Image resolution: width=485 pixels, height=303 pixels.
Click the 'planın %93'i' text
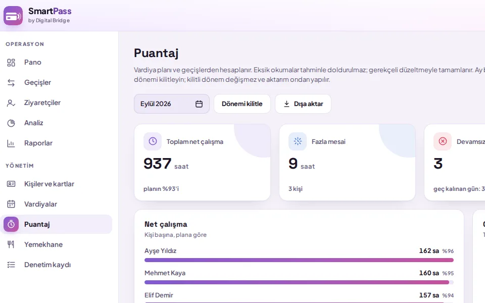(161, 189)
